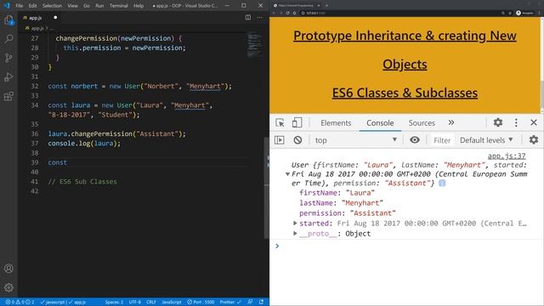
Task: Collapse the logged User object
Action: pos(287,174)
